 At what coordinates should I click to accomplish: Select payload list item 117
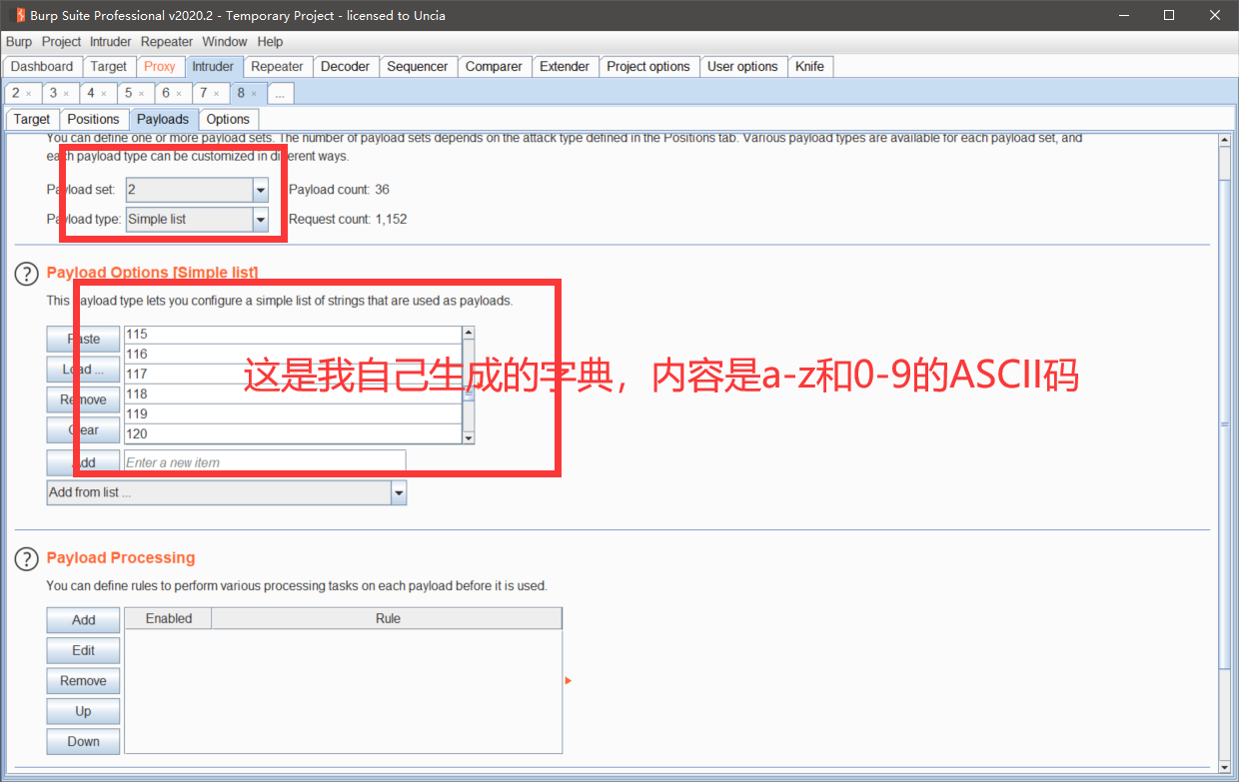click(x=293, y=375)
